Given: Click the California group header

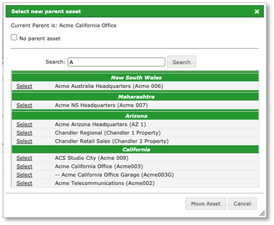Looking at the screenshot, I should click(x=135, y=149).
